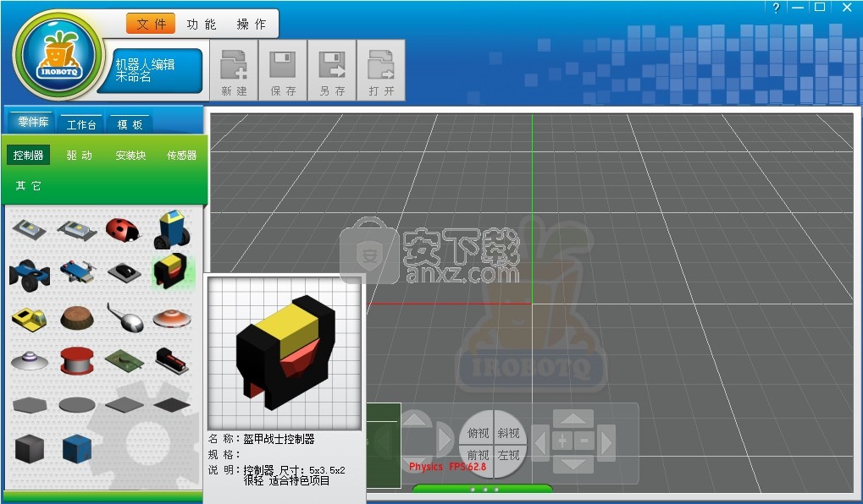
Task: Open the 操作 menu
Action: coord(251,25)
